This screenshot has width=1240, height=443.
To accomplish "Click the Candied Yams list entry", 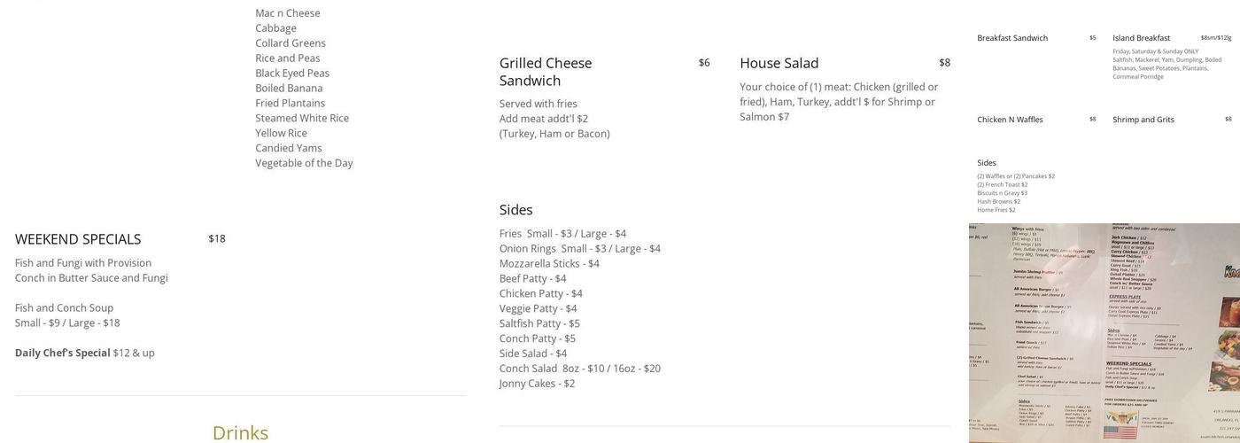I will 289,148.
